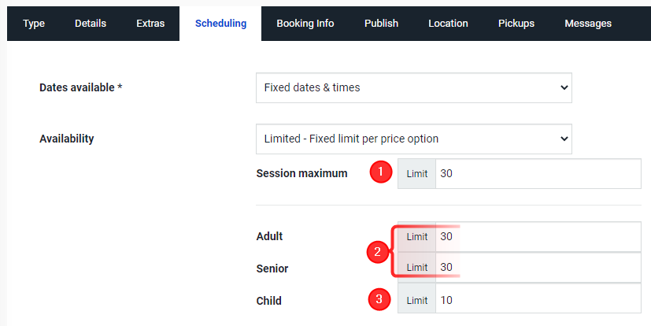Click the Limit label beside Session maximum

tap(417, 173)
